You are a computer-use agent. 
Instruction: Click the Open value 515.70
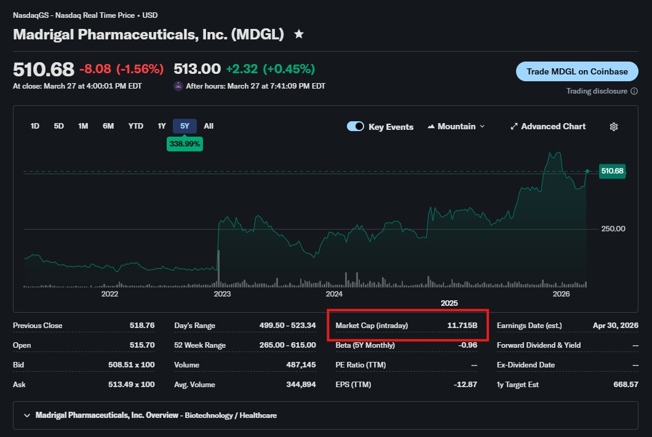click(142, 345)
